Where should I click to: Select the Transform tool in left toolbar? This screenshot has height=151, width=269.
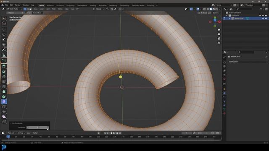tap(4, 44)
